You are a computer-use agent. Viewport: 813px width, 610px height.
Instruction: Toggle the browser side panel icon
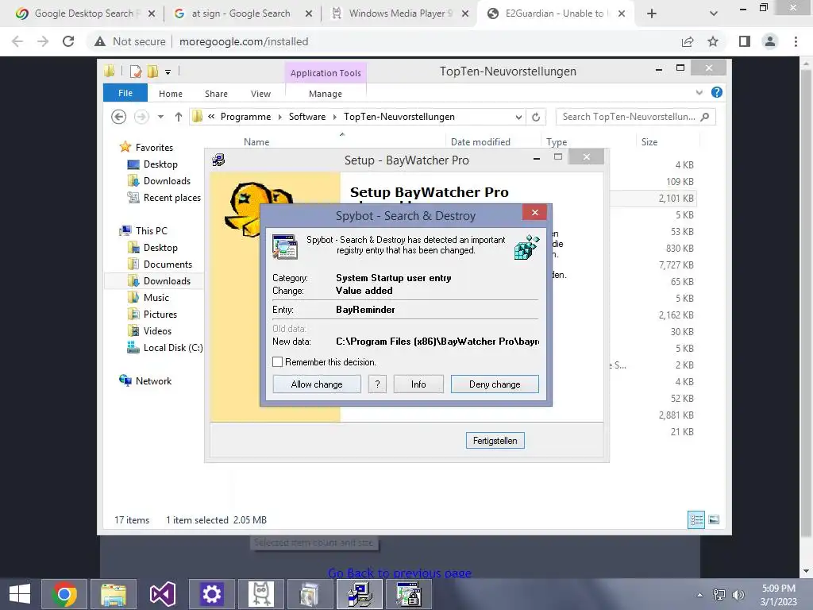pos(745,41)
